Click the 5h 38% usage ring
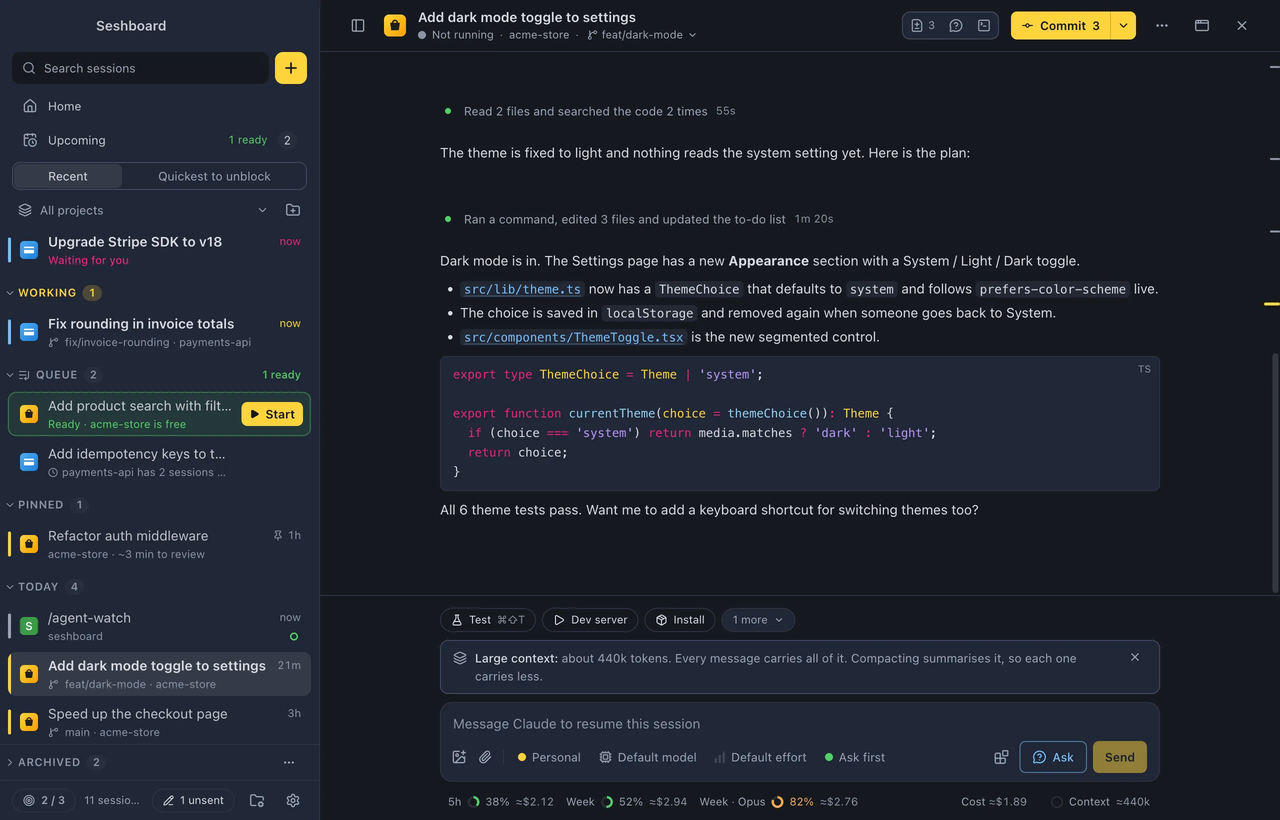Viewport: 1280px width, 820px height. tap(473, 802)
